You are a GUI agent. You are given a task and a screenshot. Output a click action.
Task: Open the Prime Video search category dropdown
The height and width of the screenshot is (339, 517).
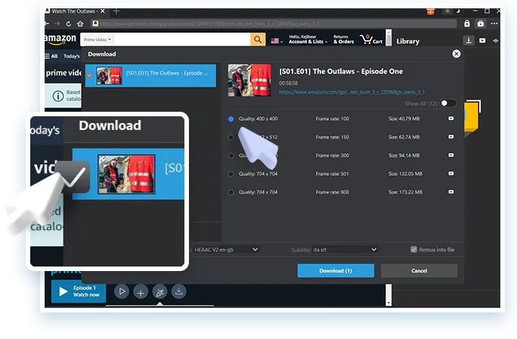click(98, 39)
